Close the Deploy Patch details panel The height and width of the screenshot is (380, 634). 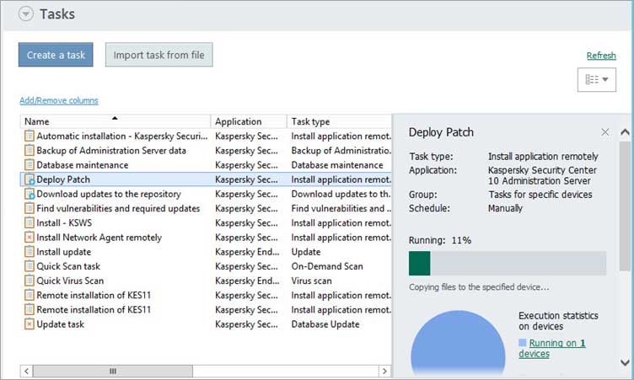(604, 132)
